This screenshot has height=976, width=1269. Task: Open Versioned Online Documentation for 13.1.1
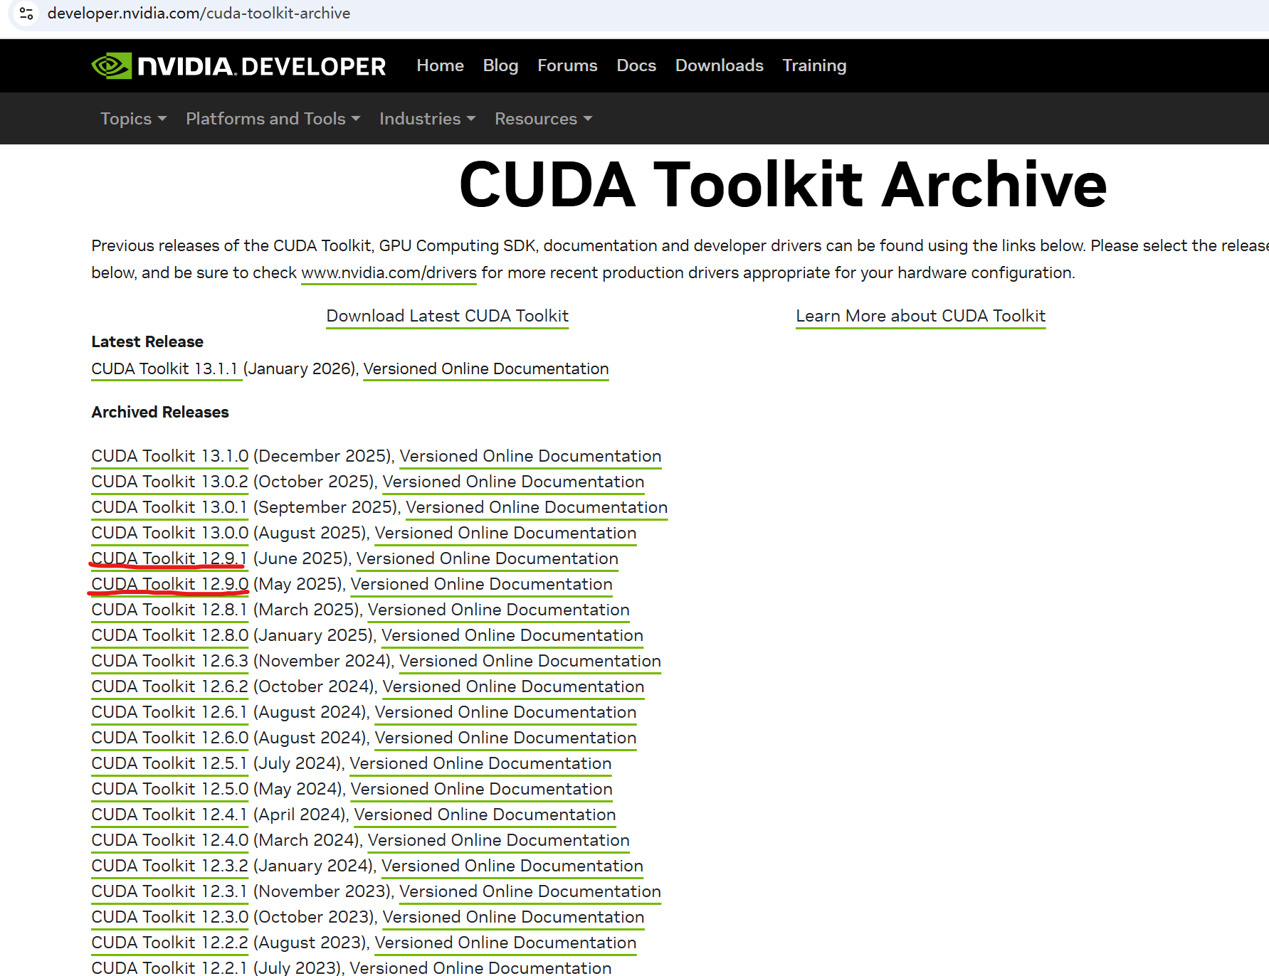tap(486, 368)
